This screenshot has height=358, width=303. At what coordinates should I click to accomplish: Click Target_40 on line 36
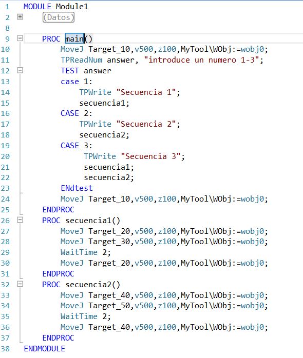pos(109,327)
